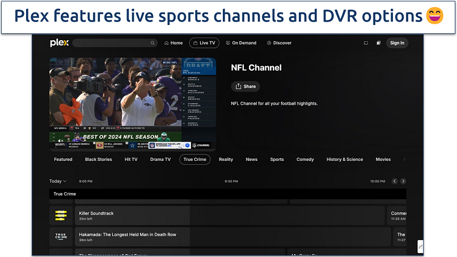457x257 pixels.
Task: Open the watchlist bookmark icon
Action: 378,43
